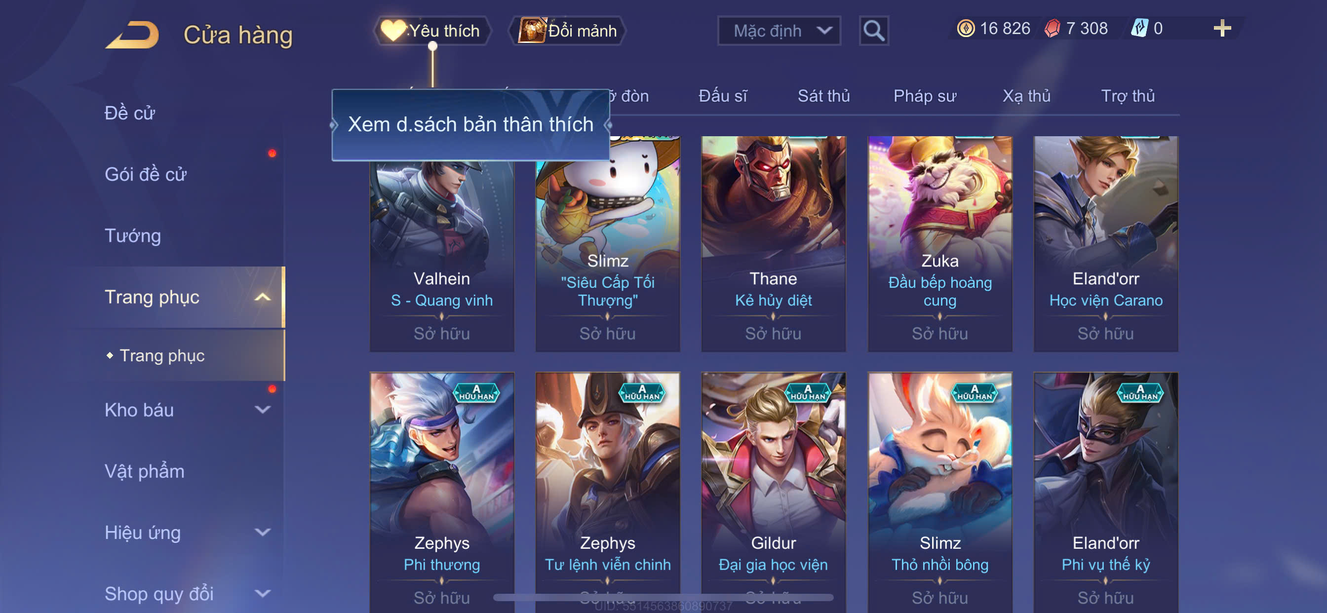1327x613 pixels.
Task: Add currency with the plus icon
Action: (1222, 28)
